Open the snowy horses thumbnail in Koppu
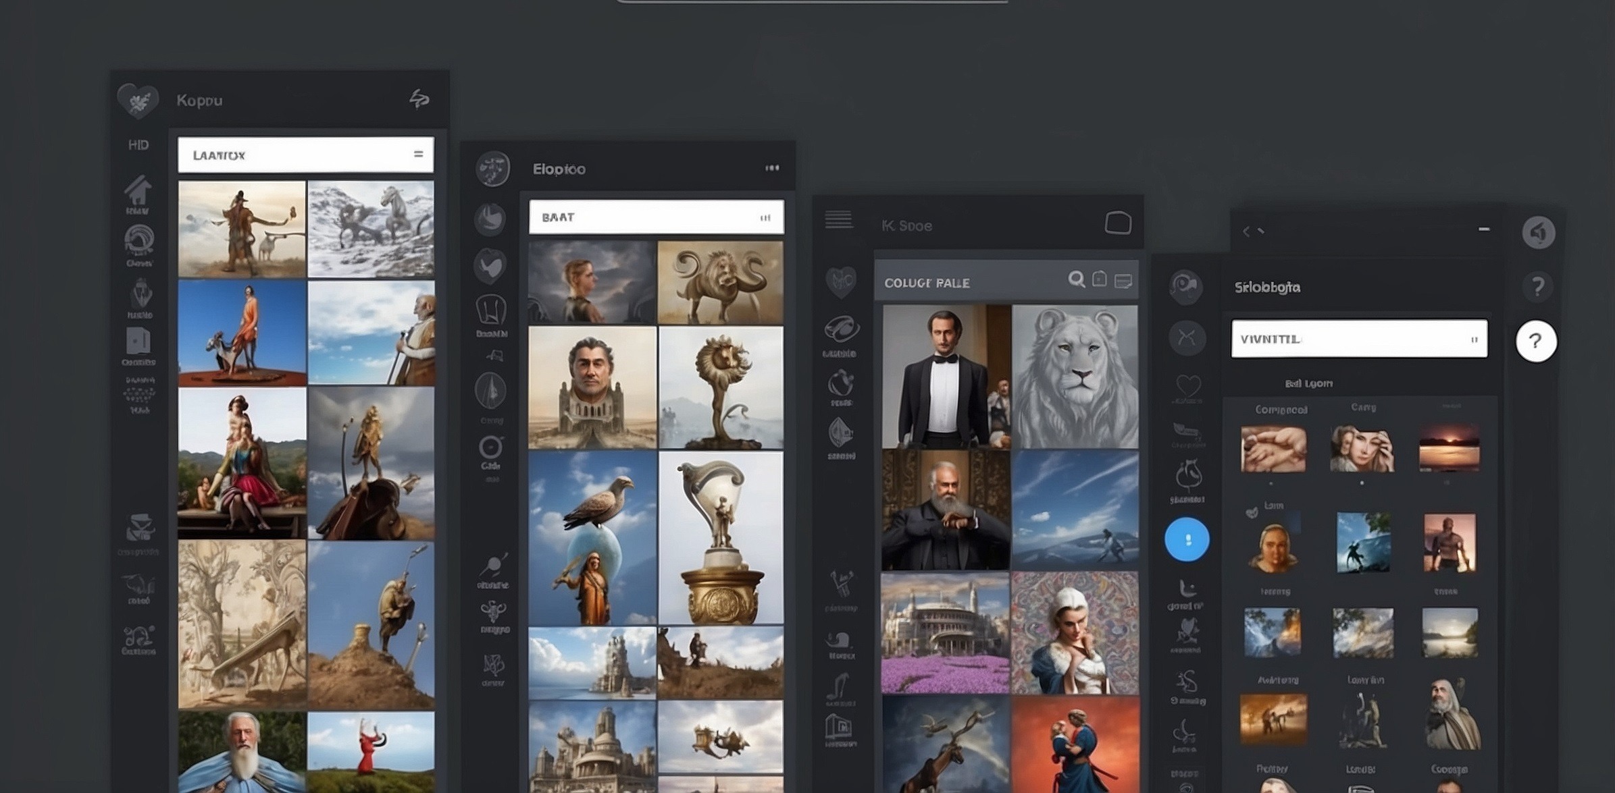The image size is (1615, 793). (x=371, y=229)
